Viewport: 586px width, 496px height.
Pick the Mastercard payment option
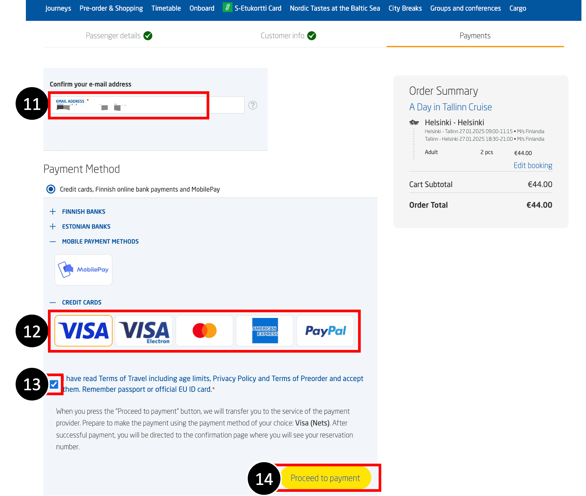204,331
